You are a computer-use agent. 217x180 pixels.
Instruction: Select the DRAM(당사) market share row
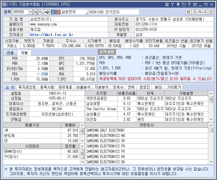(x=41, y=152)
